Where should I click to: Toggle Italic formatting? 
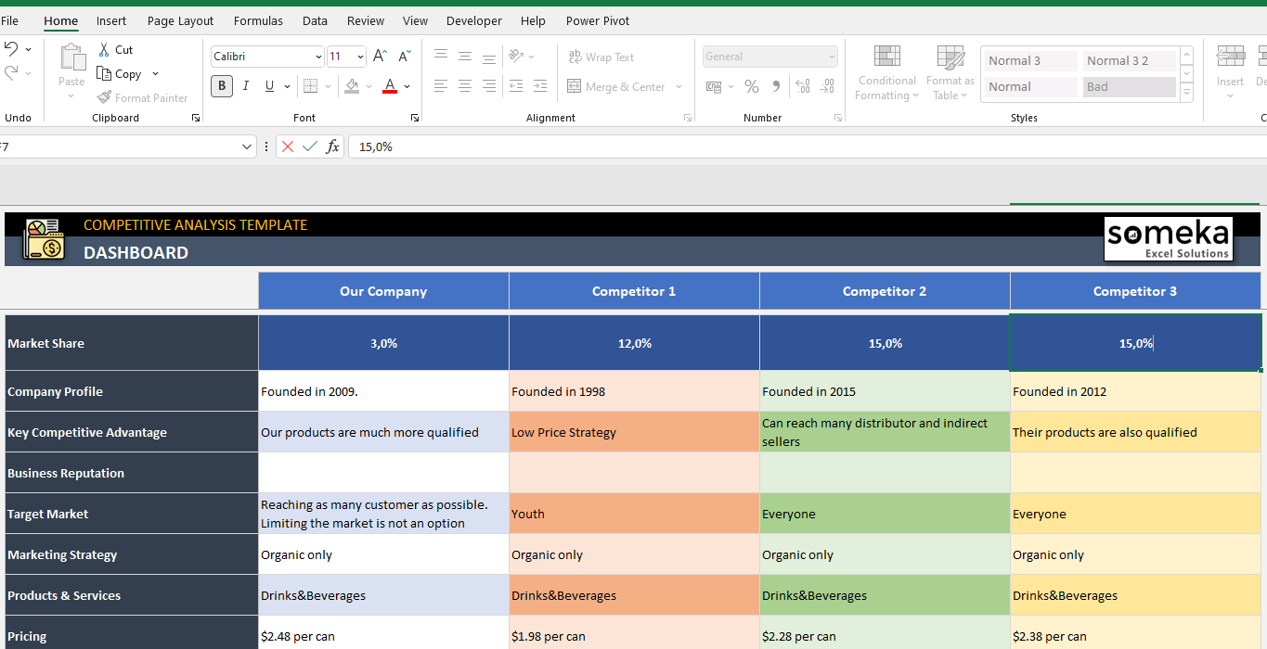click(245, 85)
